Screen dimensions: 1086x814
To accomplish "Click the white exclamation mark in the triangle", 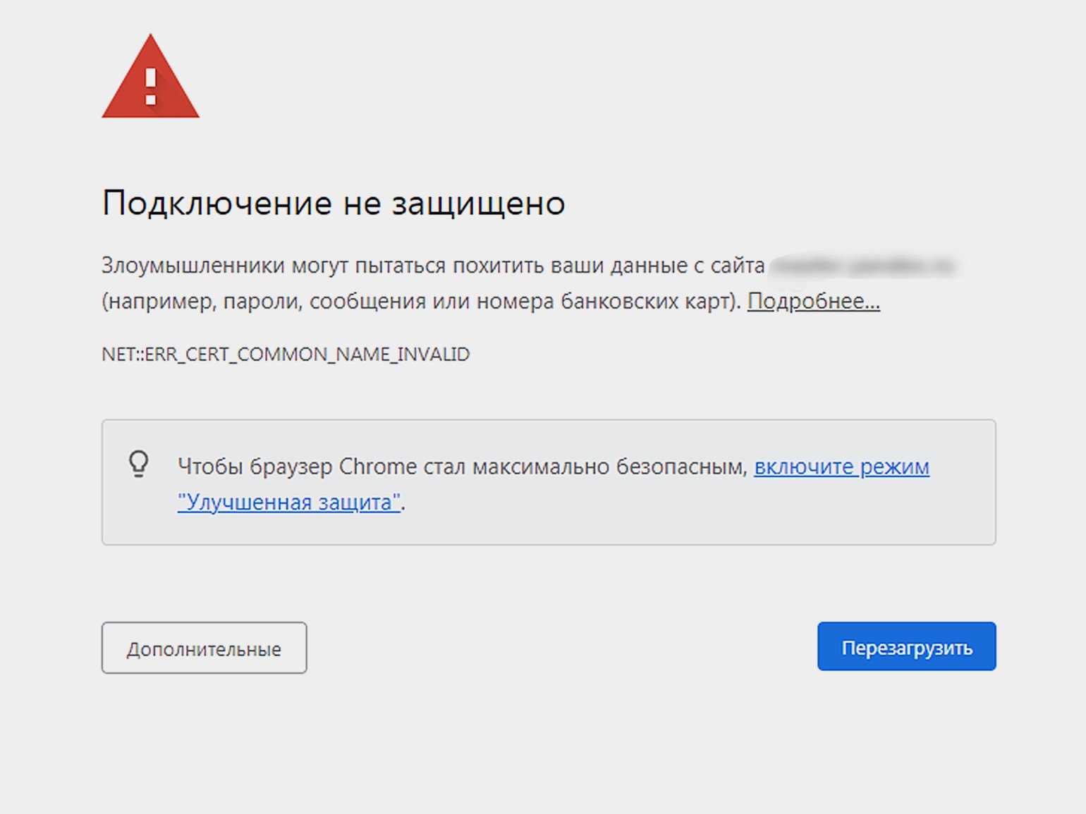I will (x=150, y=87).
